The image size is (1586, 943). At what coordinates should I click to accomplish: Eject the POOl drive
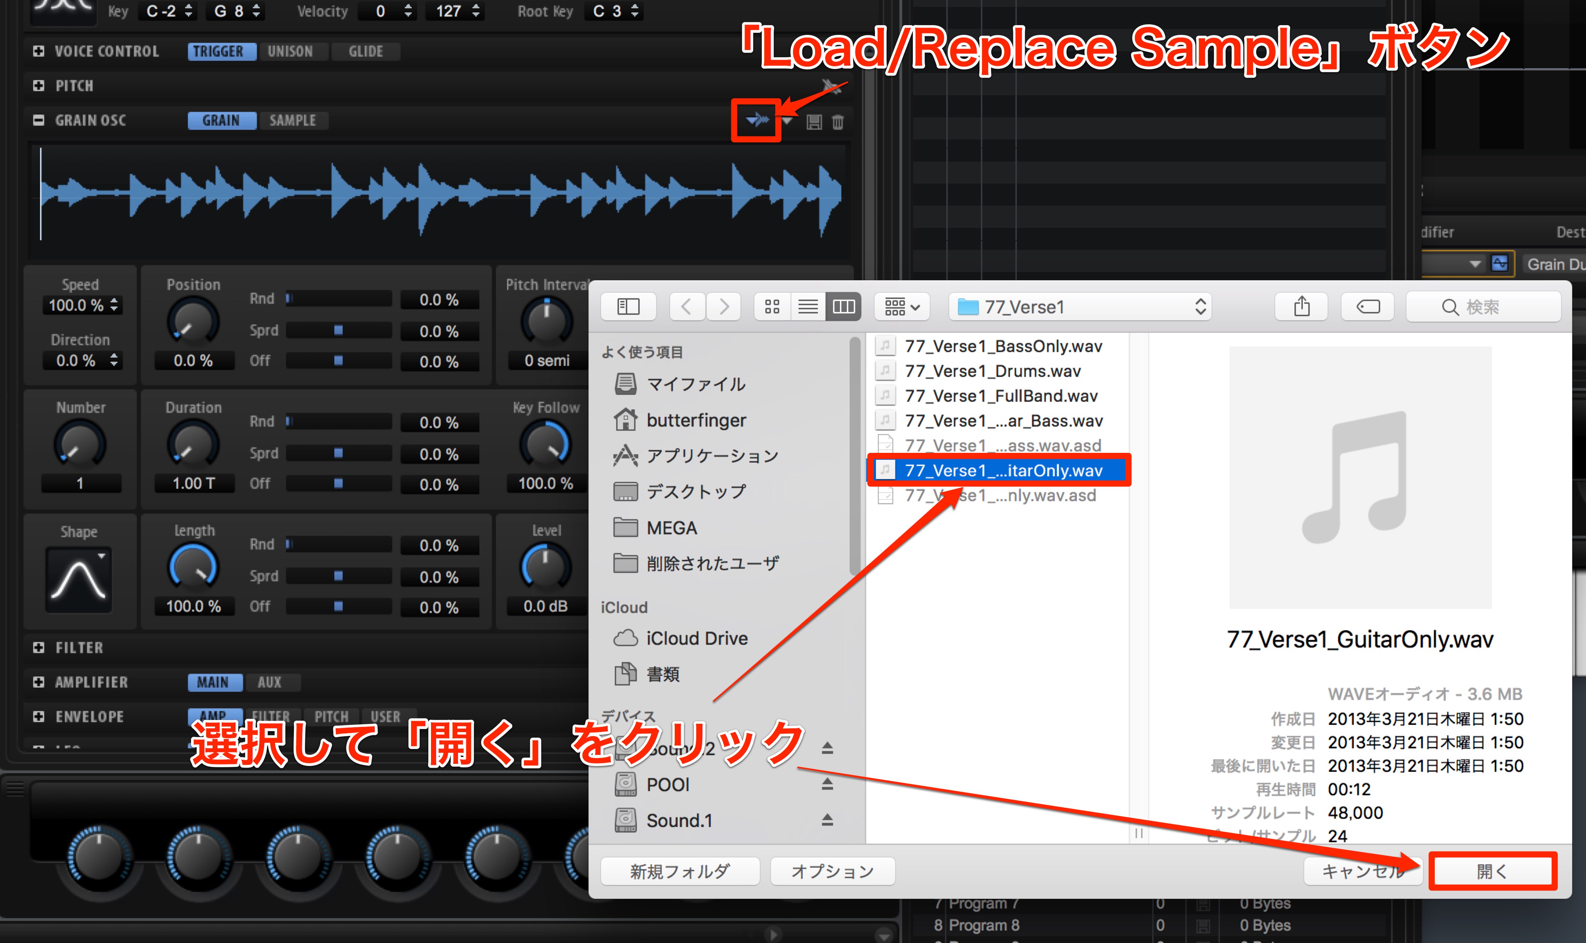pos(827,784)
